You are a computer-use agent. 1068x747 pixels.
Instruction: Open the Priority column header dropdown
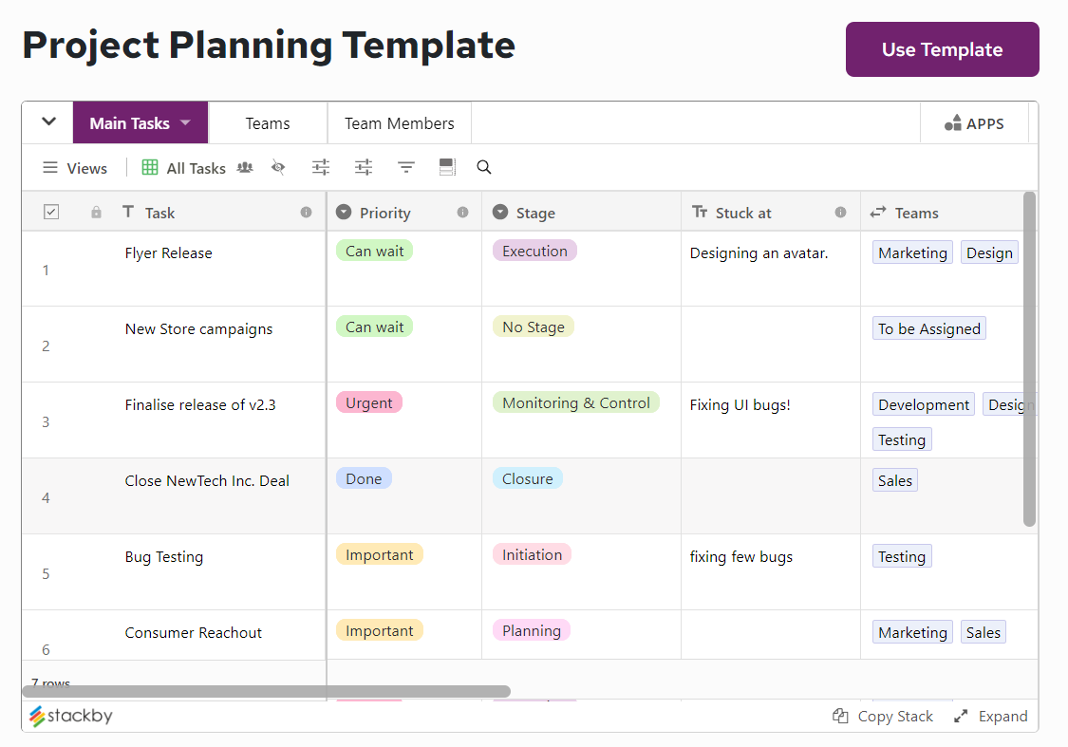pos(343,212)
